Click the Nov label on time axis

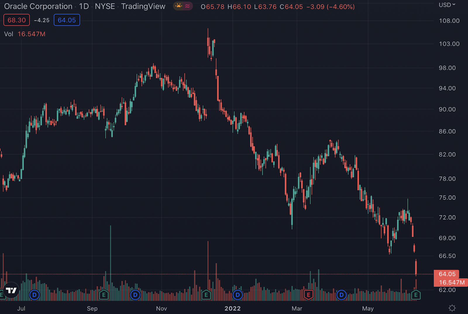[161, 308]
